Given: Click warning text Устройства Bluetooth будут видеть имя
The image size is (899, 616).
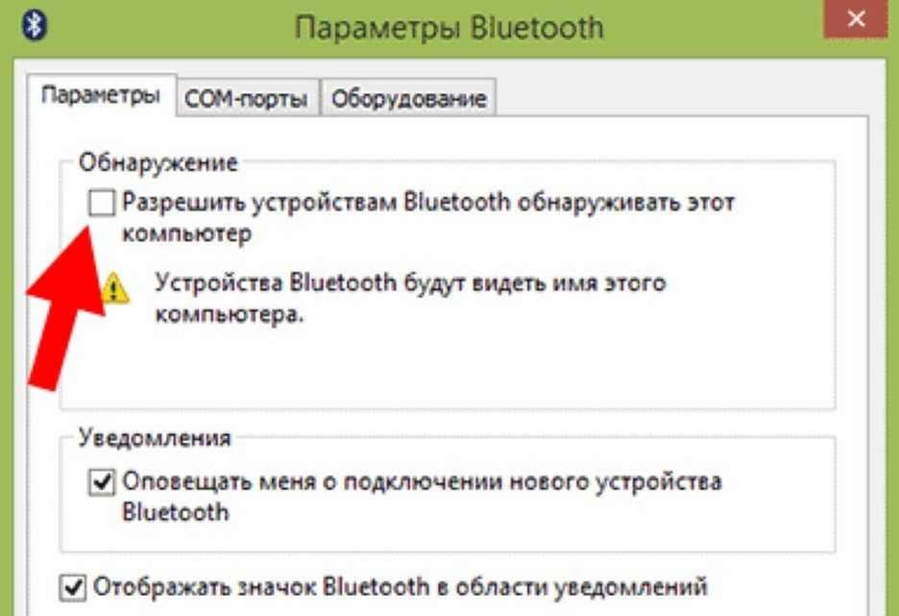Looking at the screenshot, I should (410, 298).
